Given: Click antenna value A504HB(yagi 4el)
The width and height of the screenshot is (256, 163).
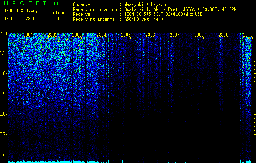Looking at the screenshot, I should point(144,19).
